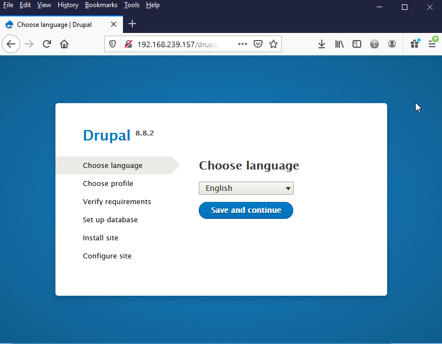This screenshot has width=442, height=344.
Task: Open the page actions three-dot menu
Action: (243, 44)
